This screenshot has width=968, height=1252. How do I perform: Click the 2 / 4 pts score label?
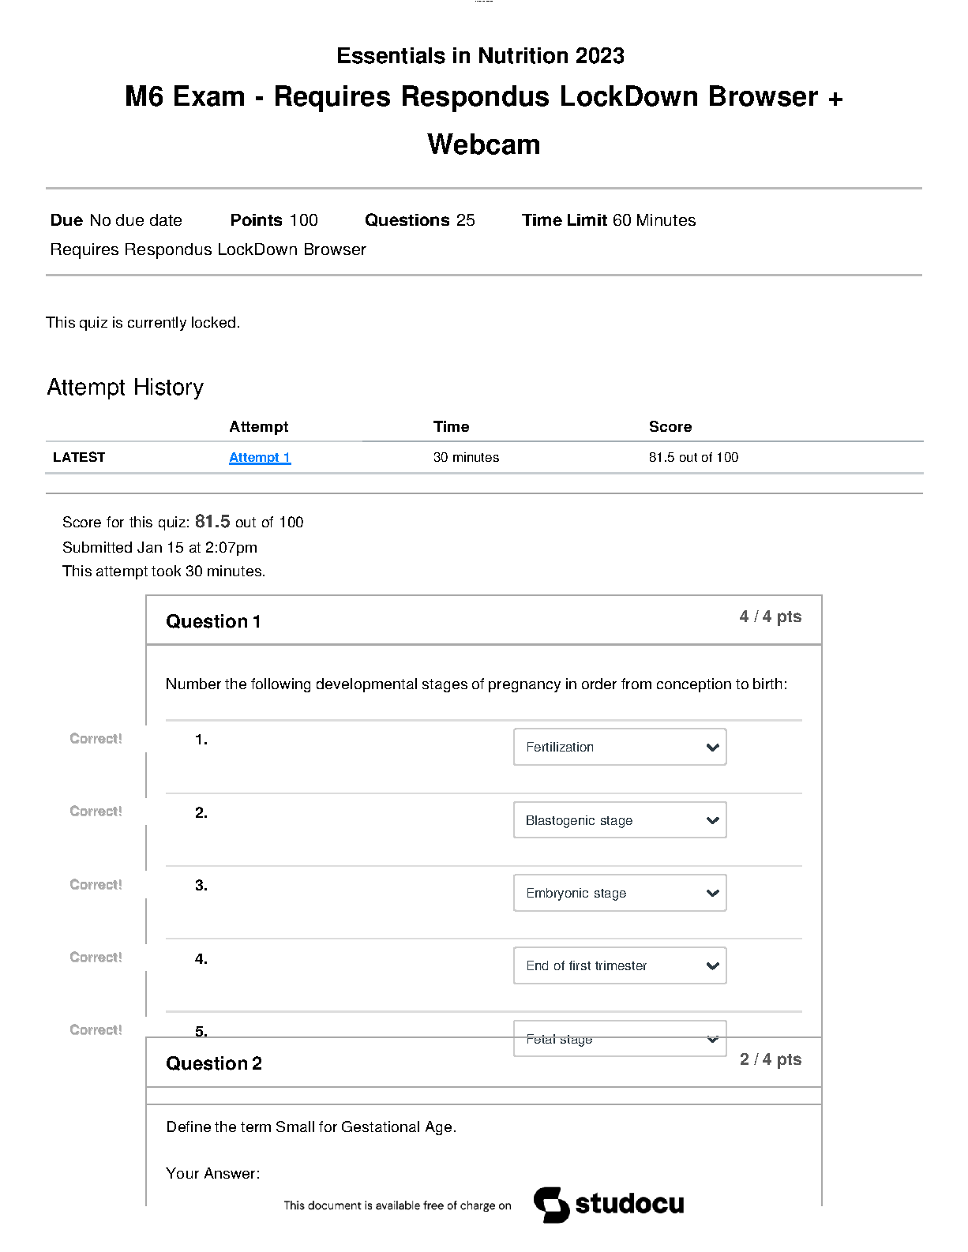770,1059
